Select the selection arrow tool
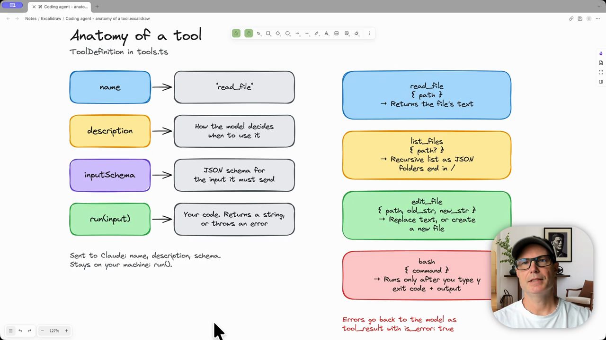 [258, 34]
